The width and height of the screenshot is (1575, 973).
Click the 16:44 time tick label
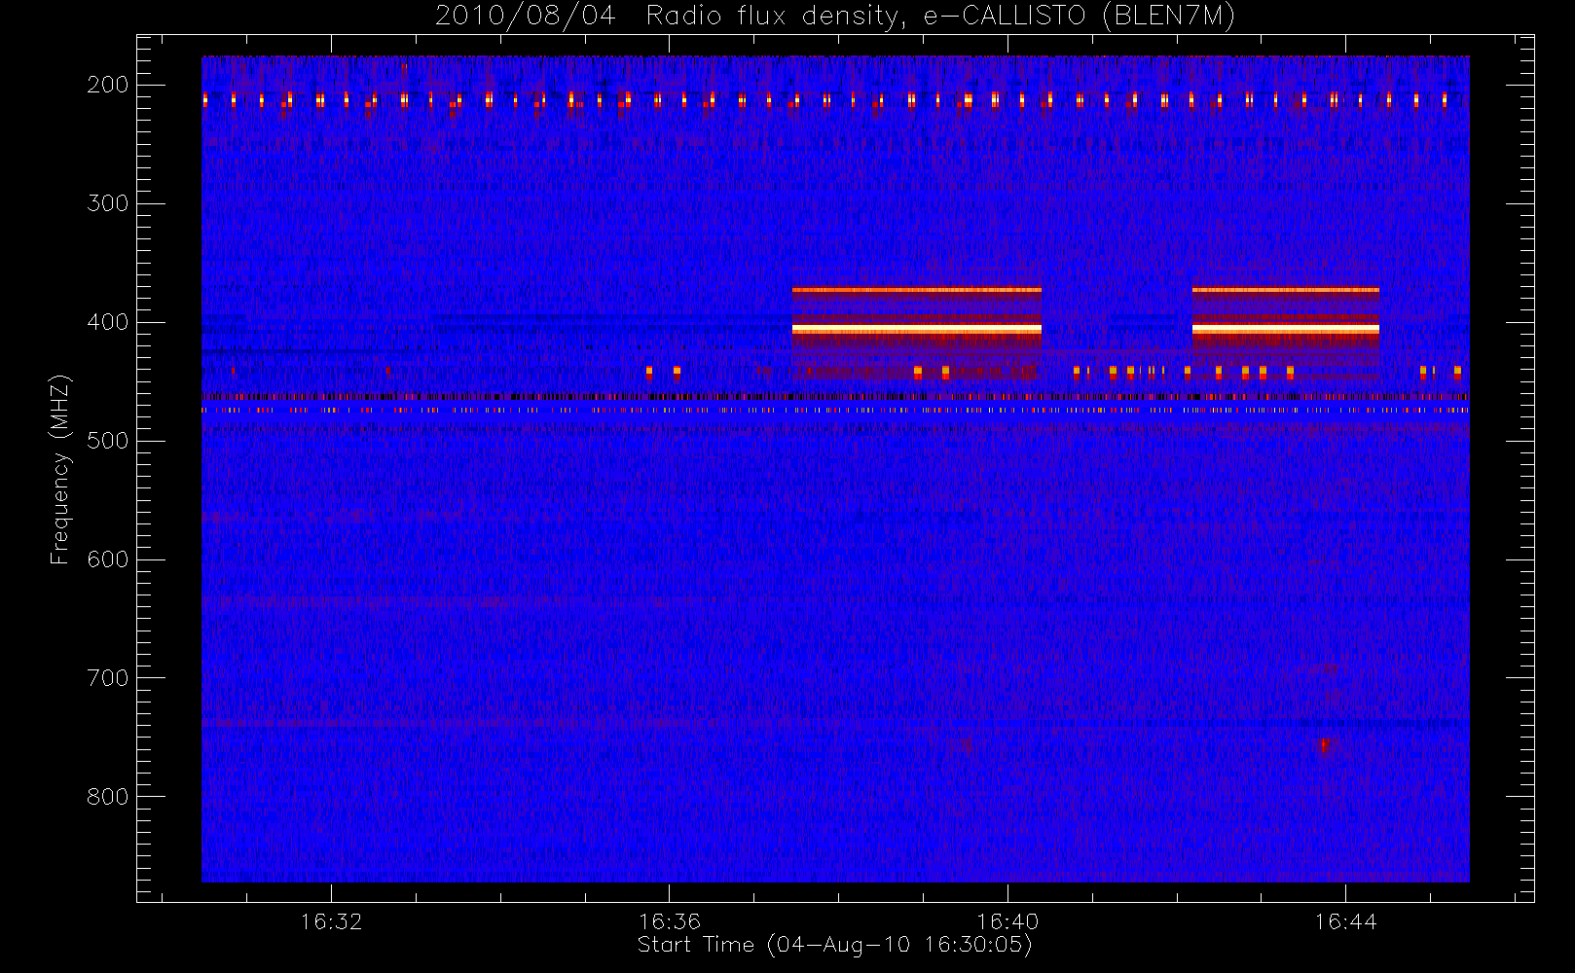(1345, 921)
